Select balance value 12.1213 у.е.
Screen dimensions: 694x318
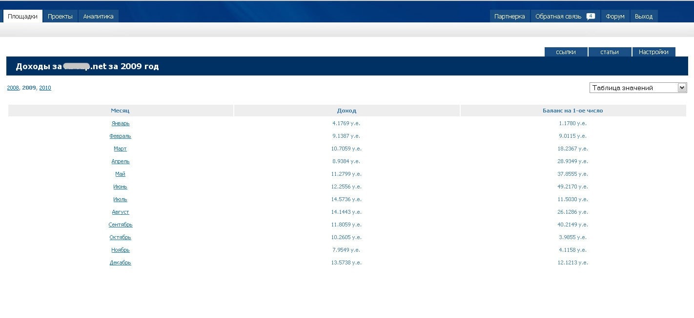pos(573,262)
